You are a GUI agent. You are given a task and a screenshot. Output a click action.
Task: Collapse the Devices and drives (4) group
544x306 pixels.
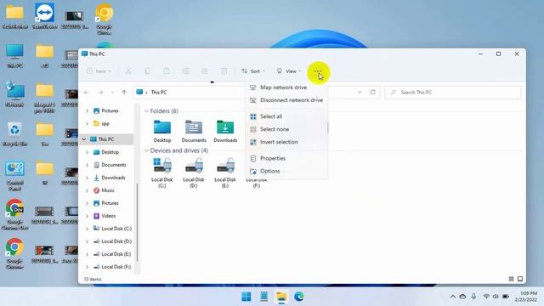pos(146,150)
